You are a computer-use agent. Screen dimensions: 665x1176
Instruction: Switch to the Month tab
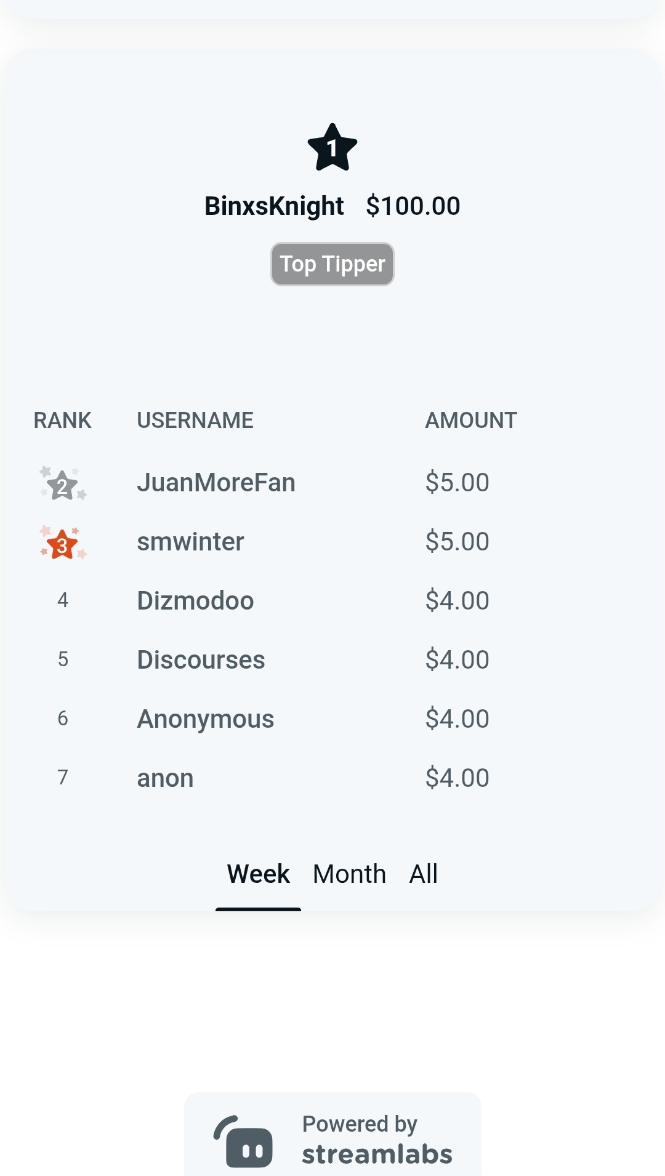[349, 874]
